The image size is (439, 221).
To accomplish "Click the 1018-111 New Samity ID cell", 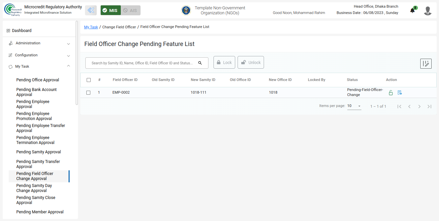I will coord(198,93).
